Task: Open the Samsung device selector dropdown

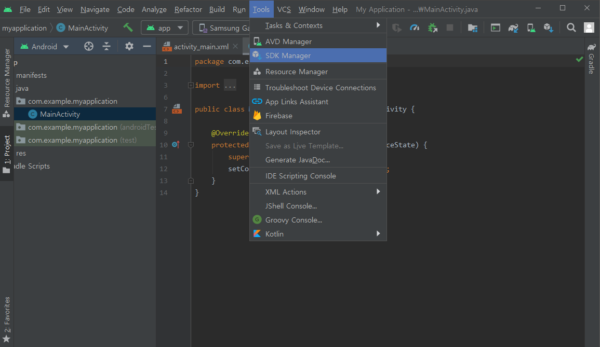Action: click(221, 28)
